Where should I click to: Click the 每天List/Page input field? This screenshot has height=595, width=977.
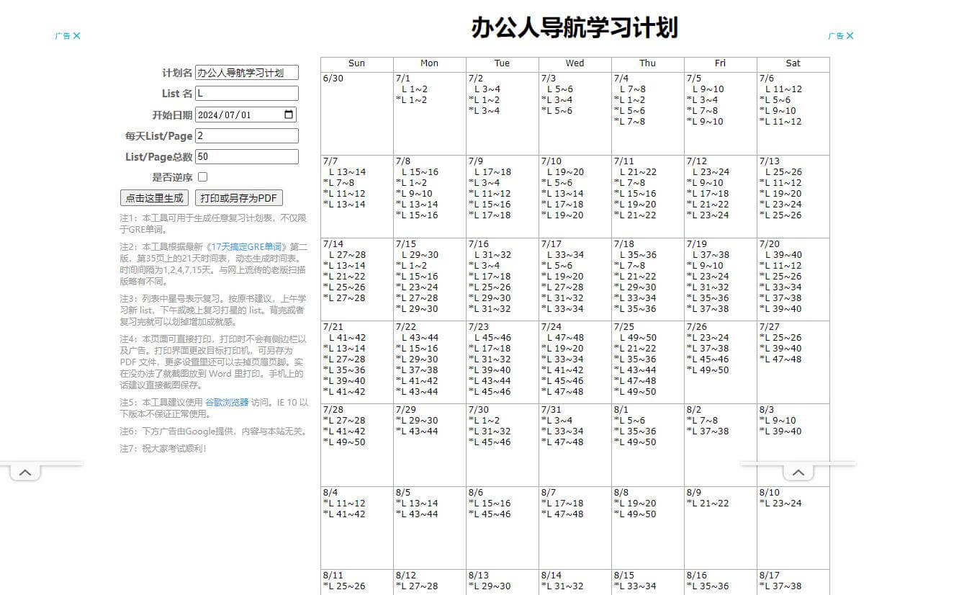pyautogui.click(x=246, y=135)
